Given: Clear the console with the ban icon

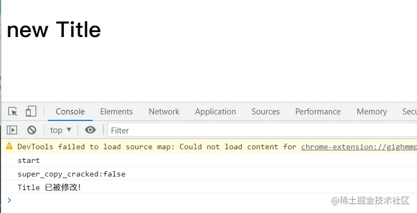Looking at the screenshot, I should (x=32, y=130).
